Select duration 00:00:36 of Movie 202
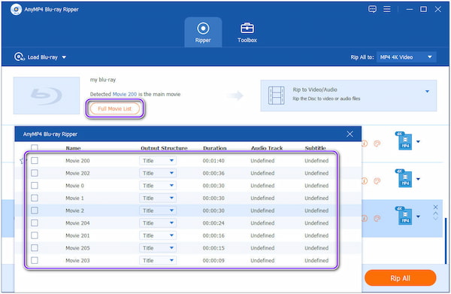This screenshot has height=294, width=451. point(213,173)
